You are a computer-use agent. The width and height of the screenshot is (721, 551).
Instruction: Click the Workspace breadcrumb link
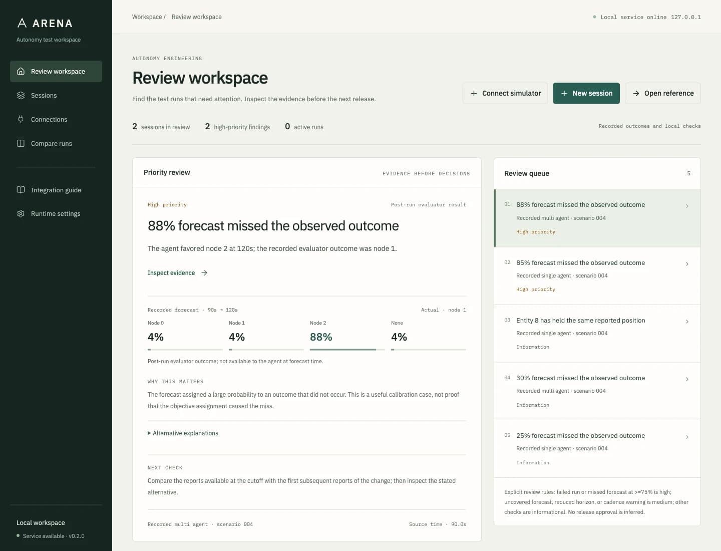click(147, 17)
